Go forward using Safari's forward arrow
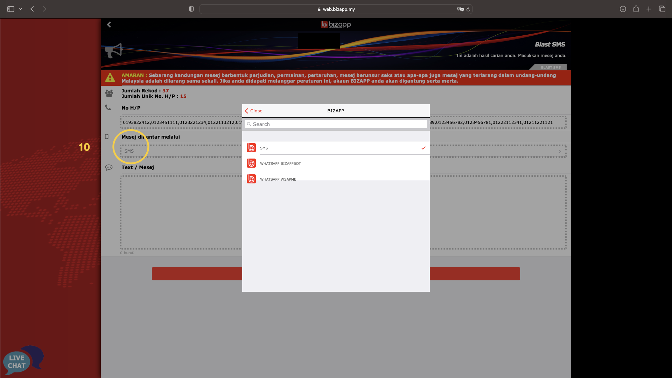This screenshot has width=672, height=378. pos(44,9)
